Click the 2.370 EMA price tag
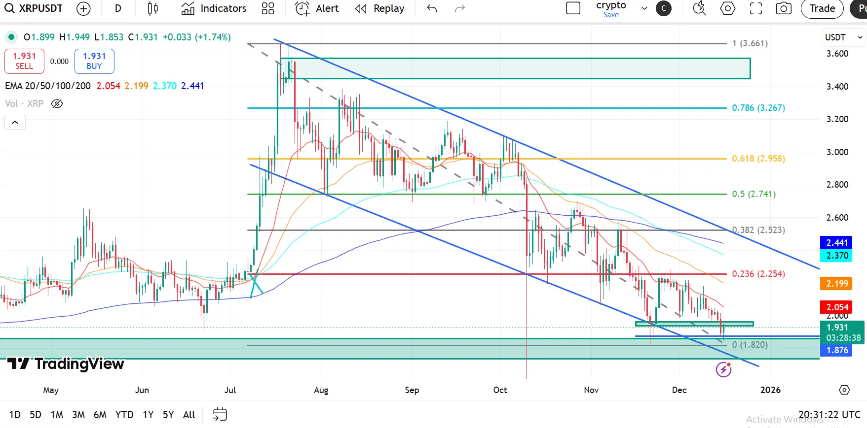 click(x=837, y=256)
